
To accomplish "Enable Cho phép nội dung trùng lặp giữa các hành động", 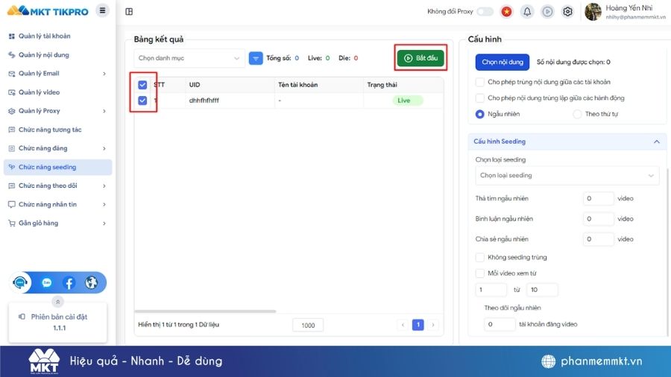I will click(x=480, y=98).
